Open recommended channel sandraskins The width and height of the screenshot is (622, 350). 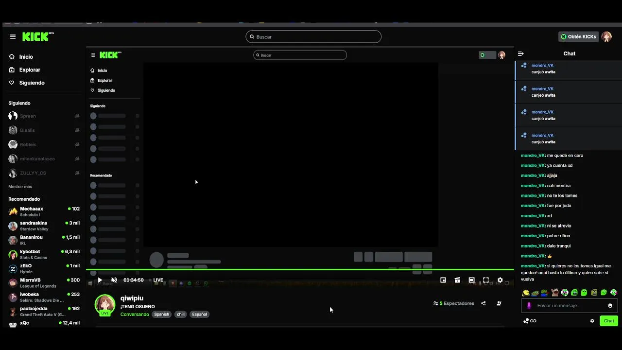(44, 226)
